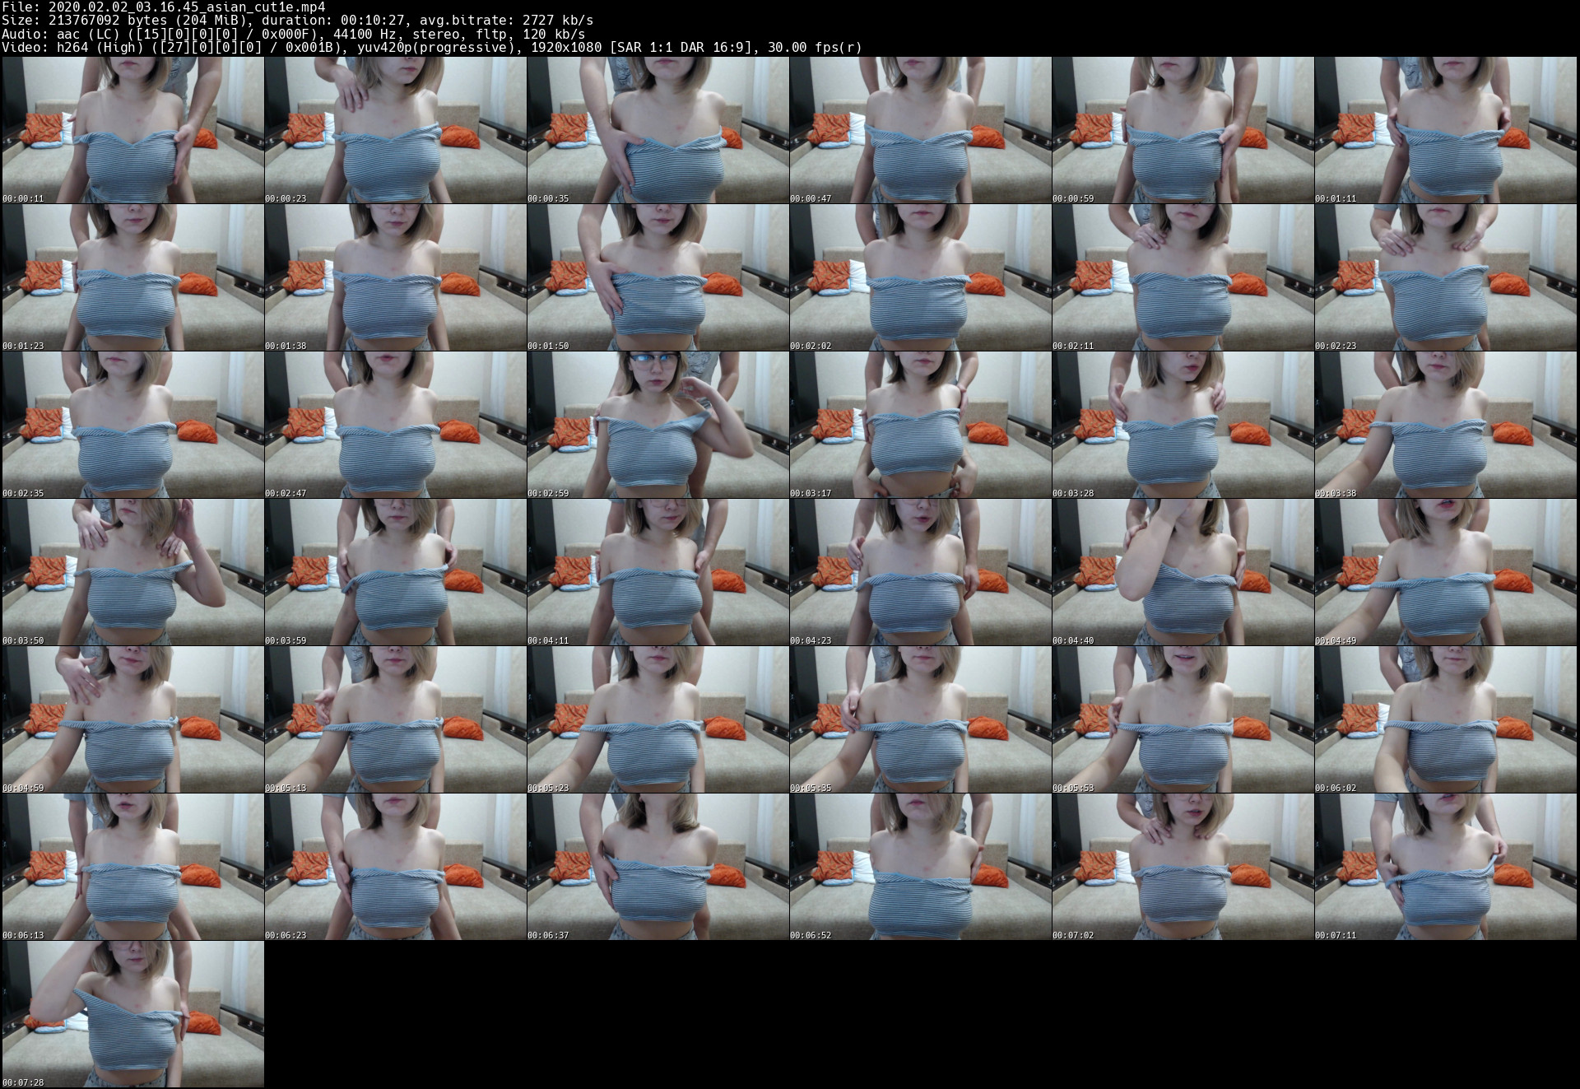
Task: Choose the frame marked 00:05:35
Action: (x=920, y=719)
